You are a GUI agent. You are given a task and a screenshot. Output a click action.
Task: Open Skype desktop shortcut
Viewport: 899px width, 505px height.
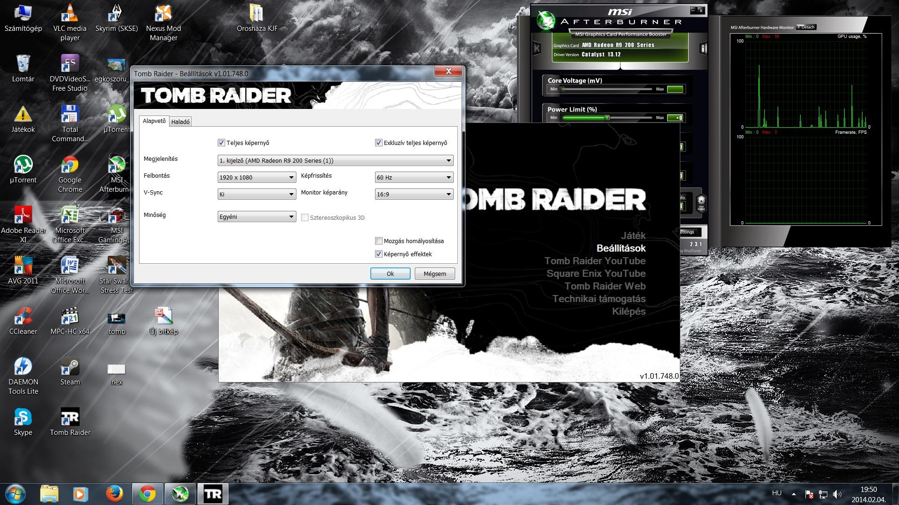coord(23,422)
